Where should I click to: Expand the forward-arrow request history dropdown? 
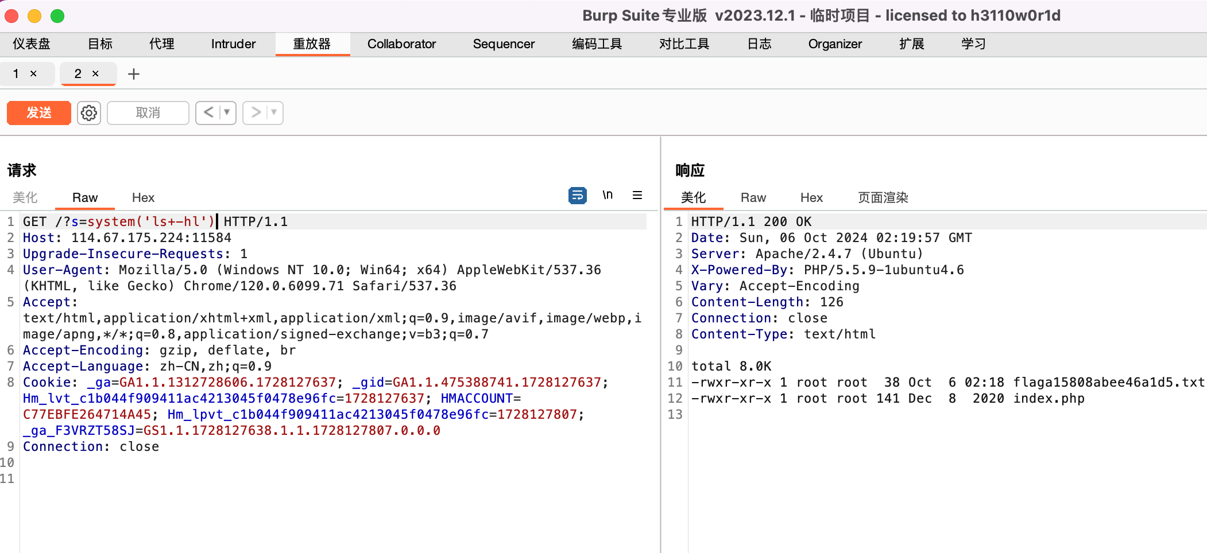click(273, 112)
